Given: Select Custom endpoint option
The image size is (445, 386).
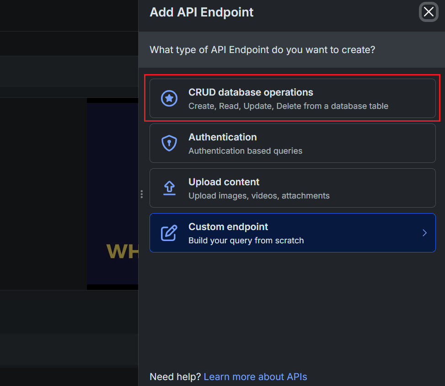Looking at the screenshot, I should click(x=292, y=233).
